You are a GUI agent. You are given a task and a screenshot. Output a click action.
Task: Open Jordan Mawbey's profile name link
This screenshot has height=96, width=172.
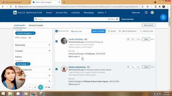tap(76, 39)
